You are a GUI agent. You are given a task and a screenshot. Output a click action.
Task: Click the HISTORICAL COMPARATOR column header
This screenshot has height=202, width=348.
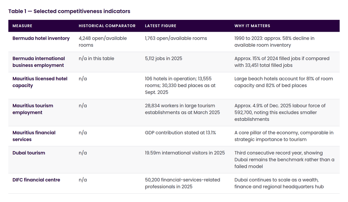pos(107,26)
